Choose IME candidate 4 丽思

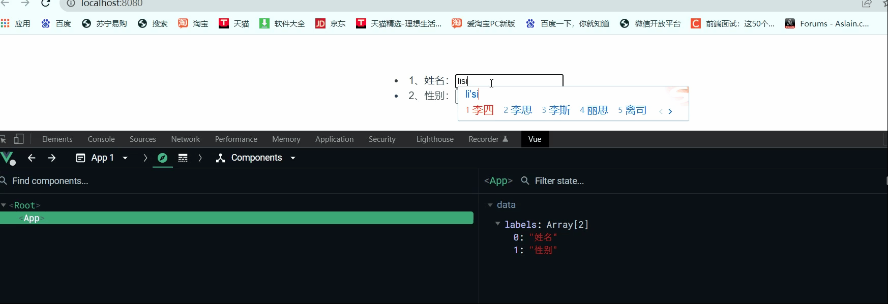click(x=594, y=110)
